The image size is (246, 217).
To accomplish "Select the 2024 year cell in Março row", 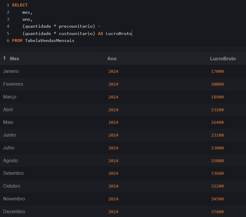I will (x=113, y=97).
